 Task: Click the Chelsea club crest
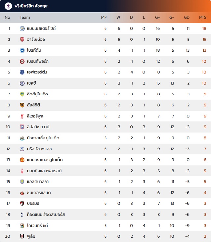[22, 83]
